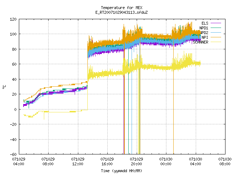Click the NPI legend label
The height and width of the screenshot is (174, 232).
(x=205, y=37)
